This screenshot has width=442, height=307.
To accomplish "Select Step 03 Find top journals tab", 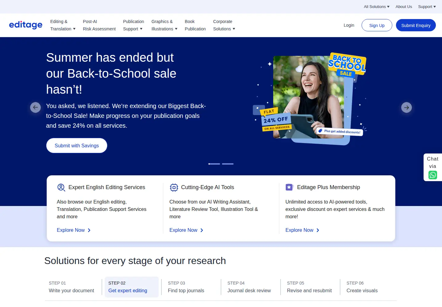I will [191, 287].
